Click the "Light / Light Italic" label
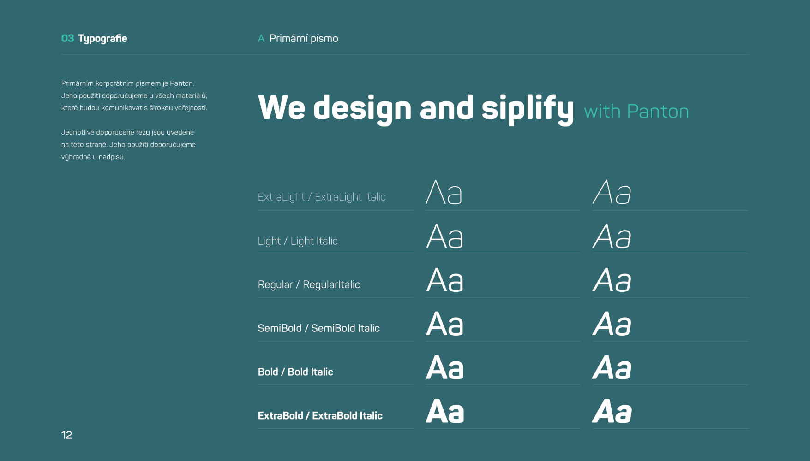 [x=298, y=241]
